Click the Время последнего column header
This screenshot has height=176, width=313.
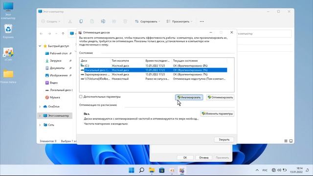coord(157,61)
